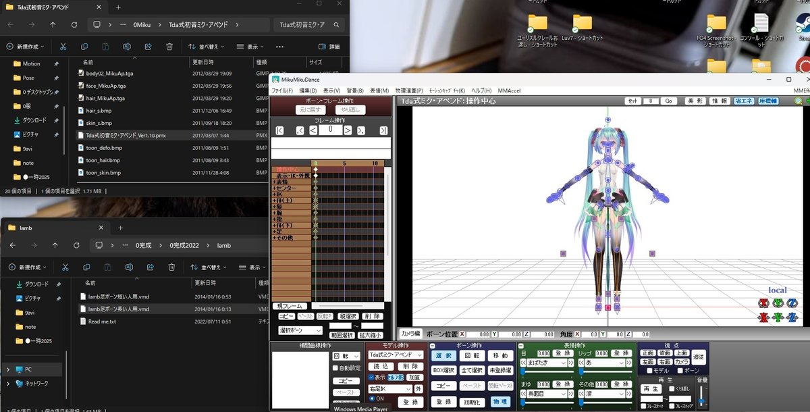The height and width of the screenshot is (412, 810).
Task: Open the 右足IK bone selector dropdown
Action: pyautogui.click(x=391, y=388)
